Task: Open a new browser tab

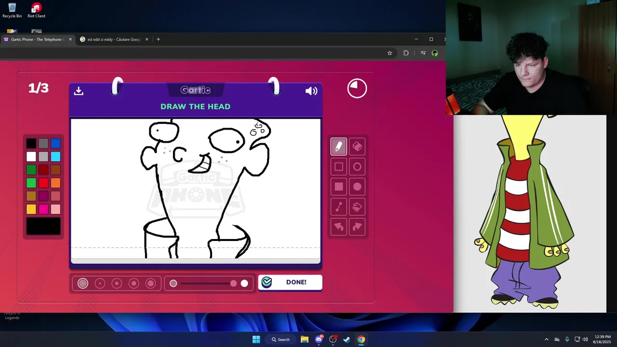Action: (x=158, y=40)
